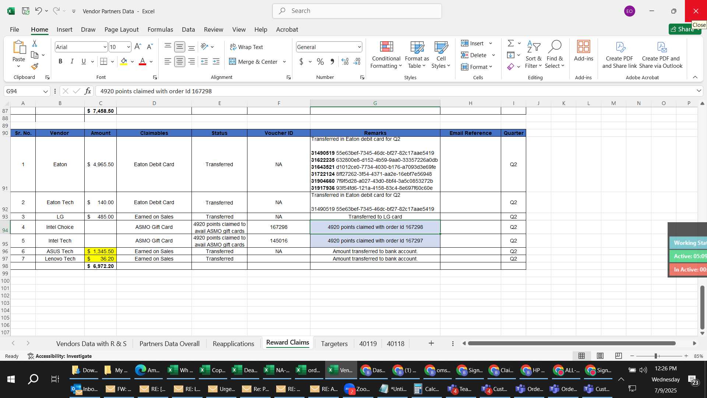
Task: Toggle Underline formatting
Action: 84,62
